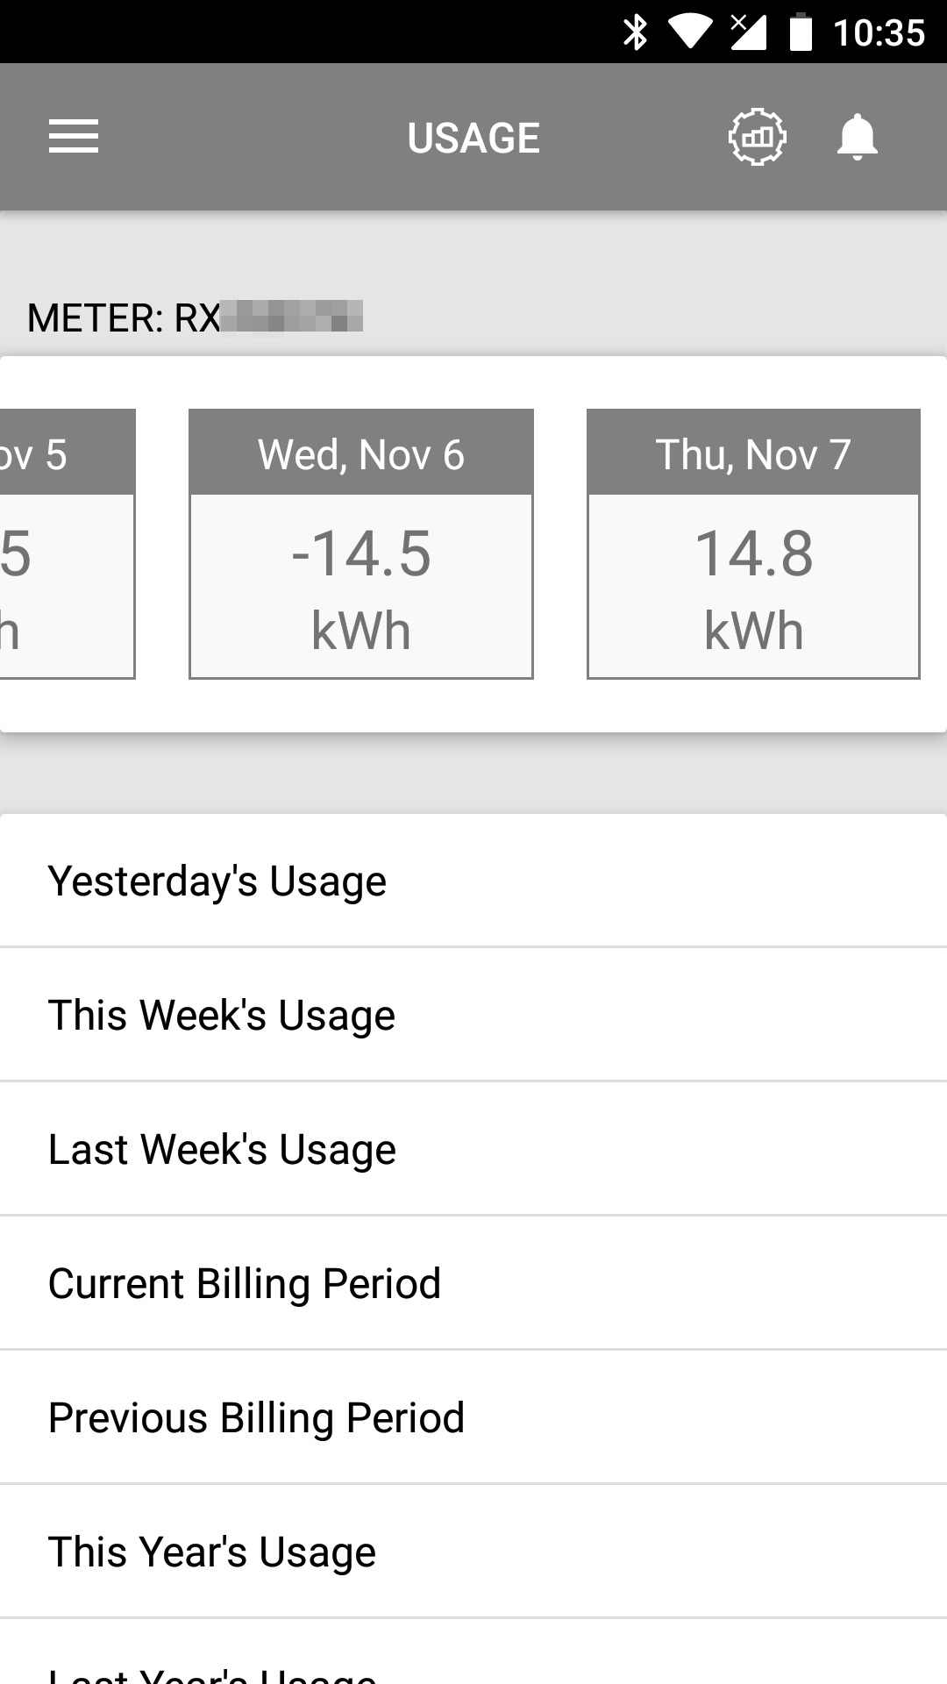The height and width of the screenshot is (1684, 947).
Task: Tap the battery status icon
Action: pyautogui.click(x=801, y=32)
